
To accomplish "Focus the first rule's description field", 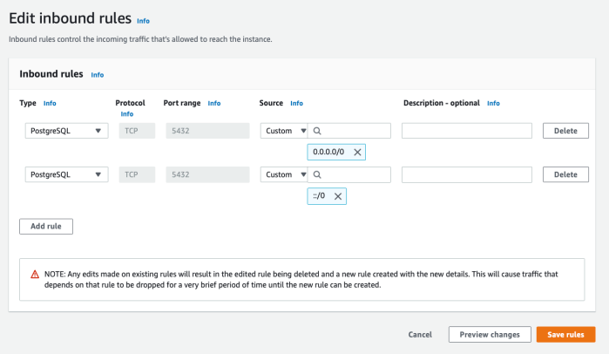I will 466,131.
